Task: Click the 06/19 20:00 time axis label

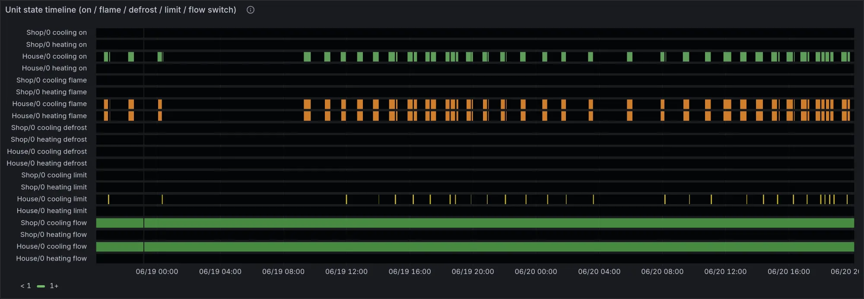Action: coord(473,271)
